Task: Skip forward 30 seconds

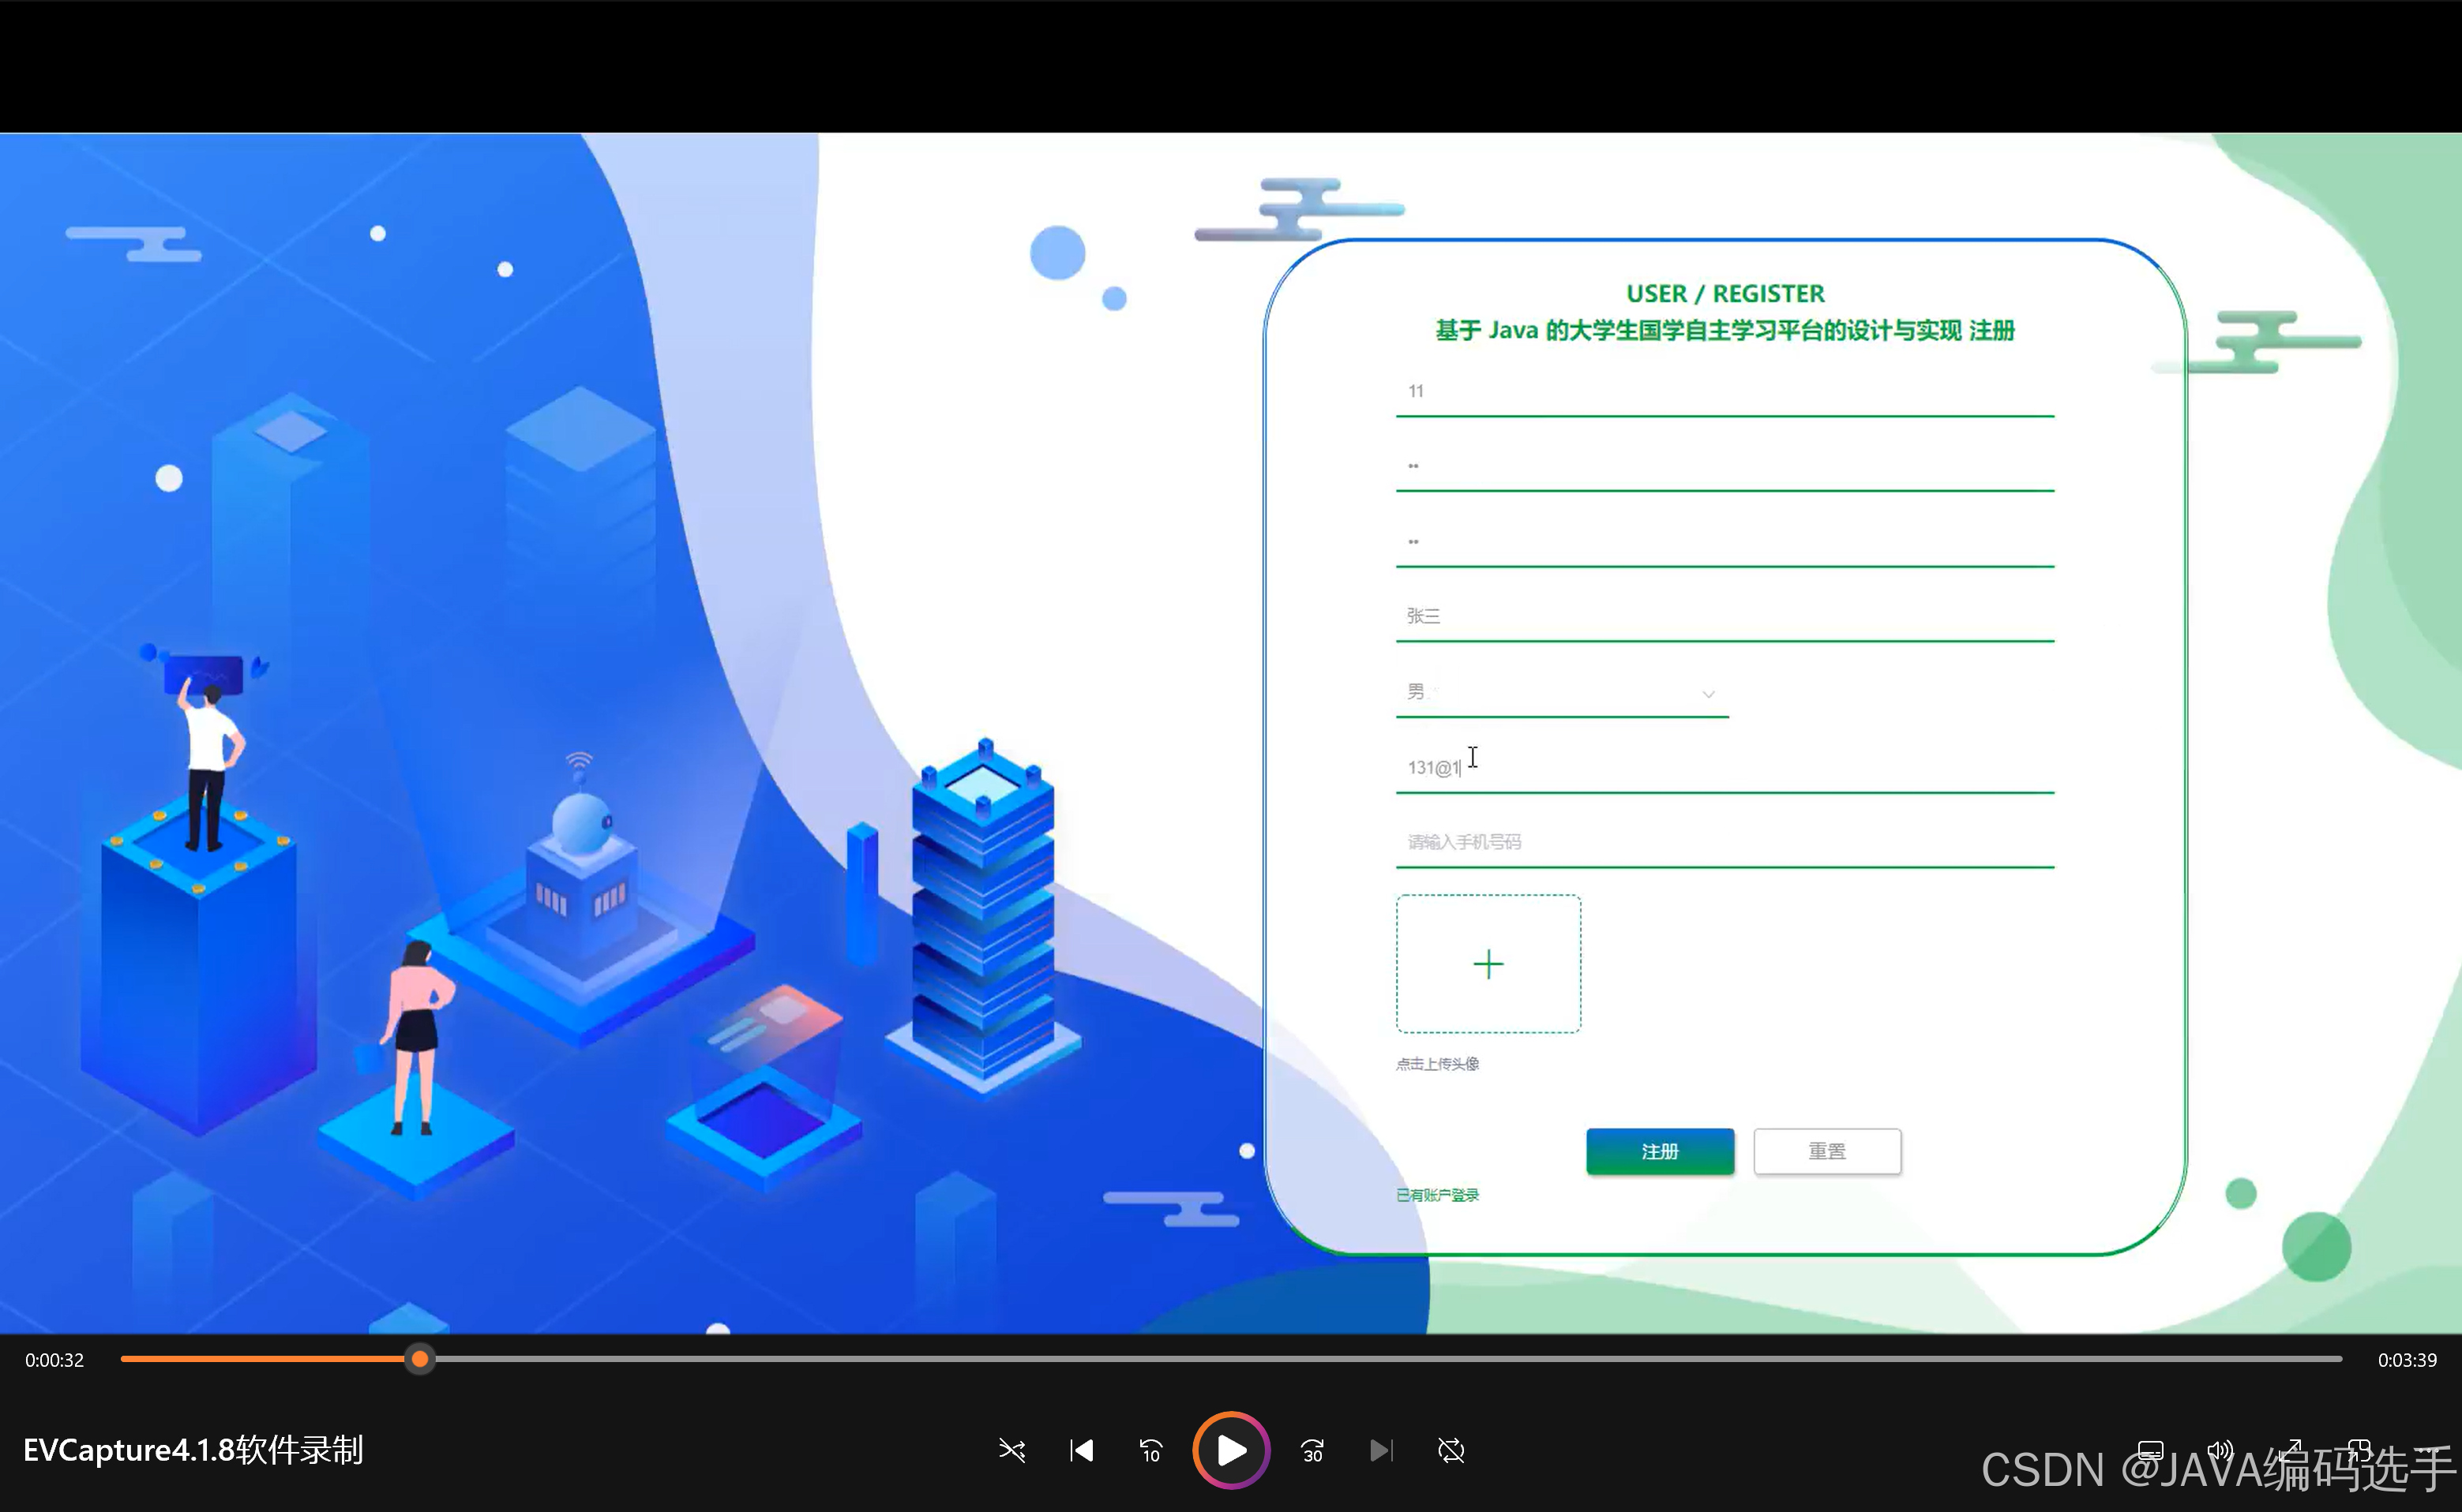Action: [1312, 1450]
